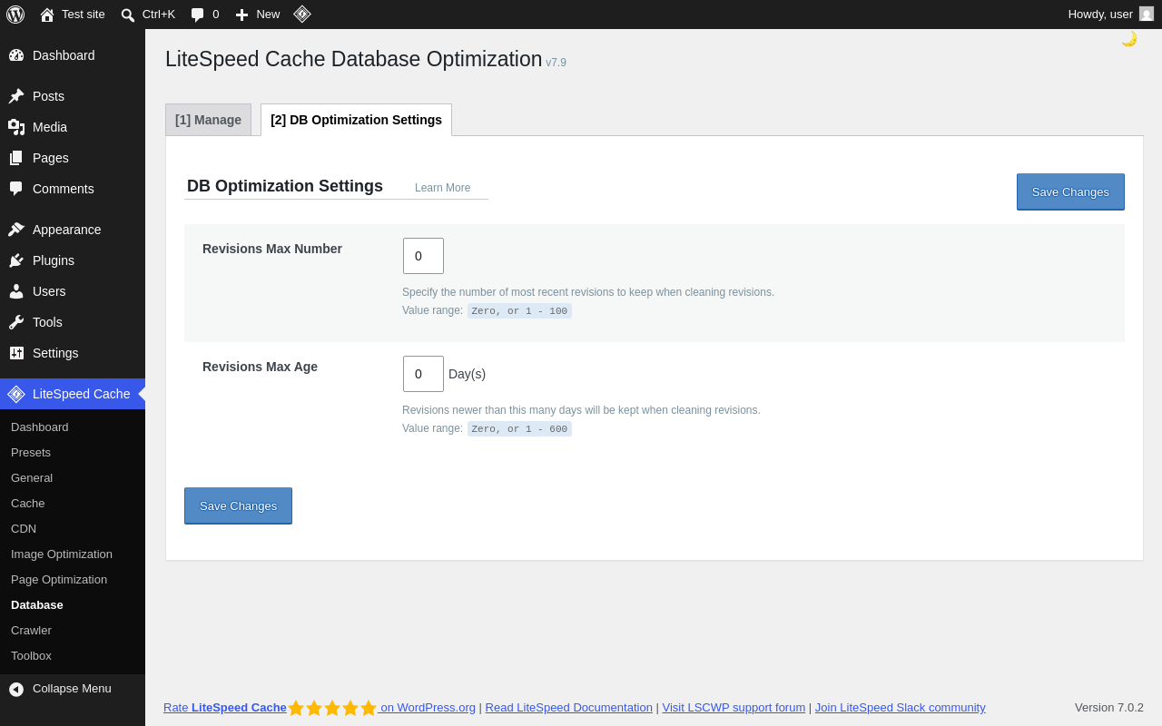The image size is (1162, 726).
Task: Click the Posts pin icon
Action: coord(16,96)
